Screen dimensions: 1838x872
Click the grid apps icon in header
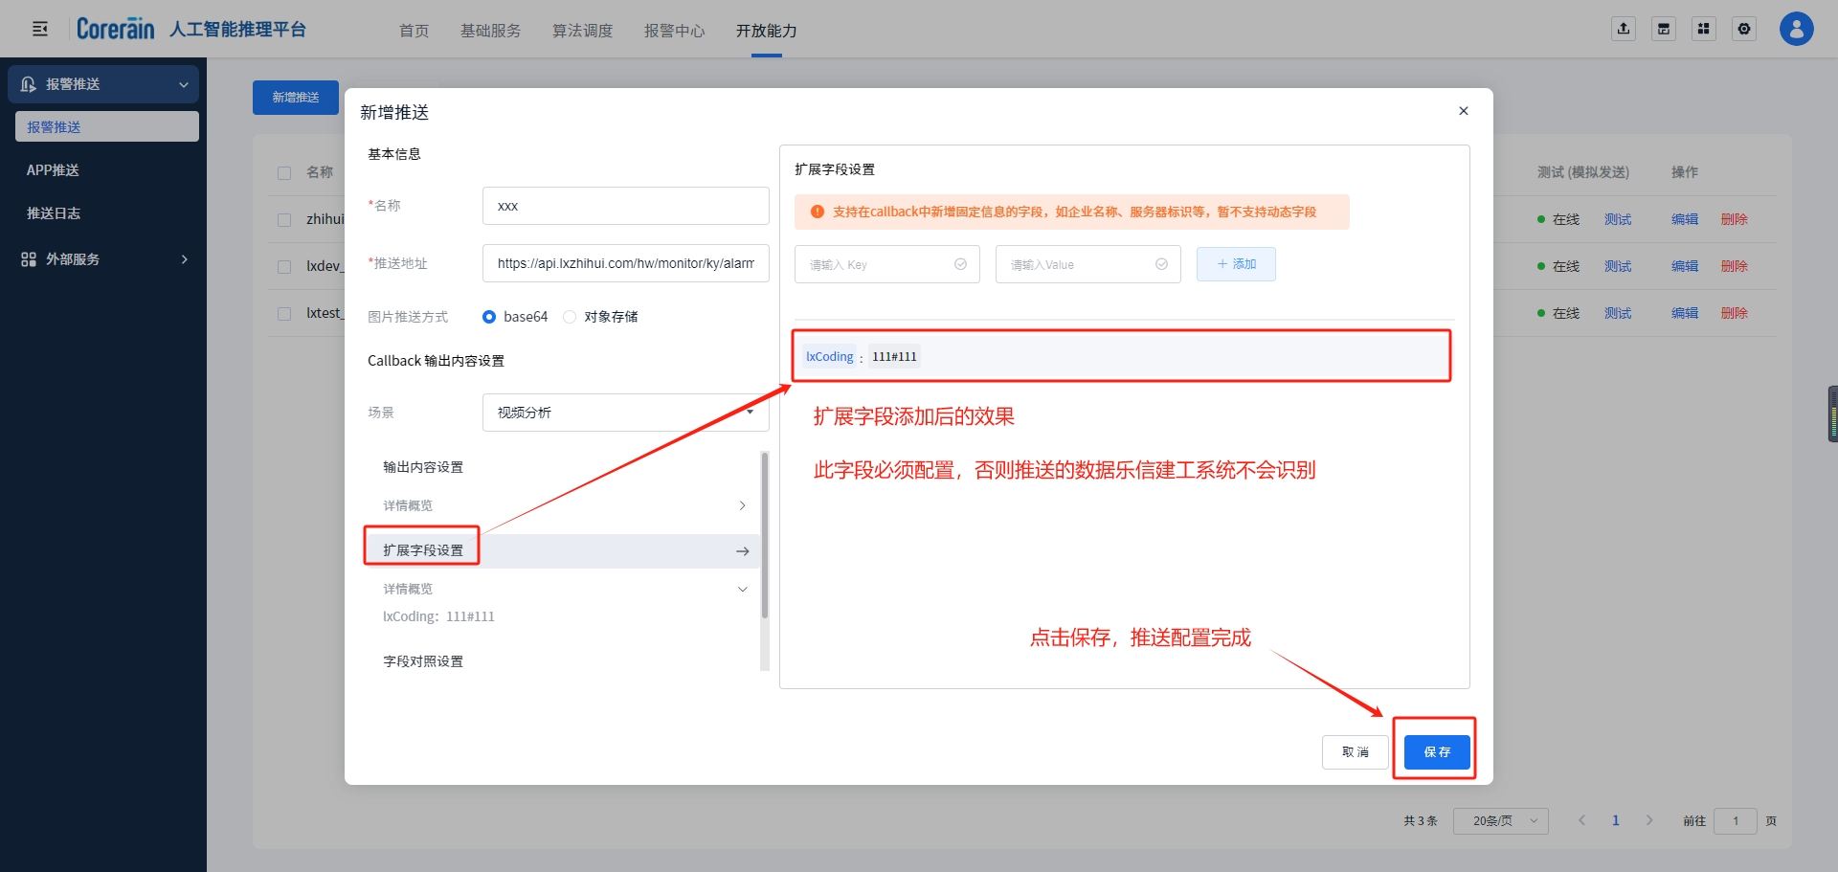tap(1704, 29)
